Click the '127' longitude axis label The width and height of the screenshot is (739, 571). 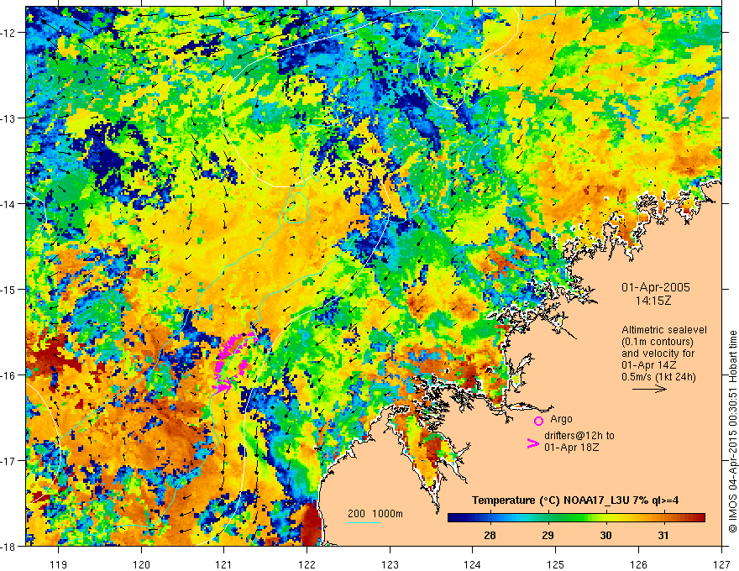pos(721,564)
